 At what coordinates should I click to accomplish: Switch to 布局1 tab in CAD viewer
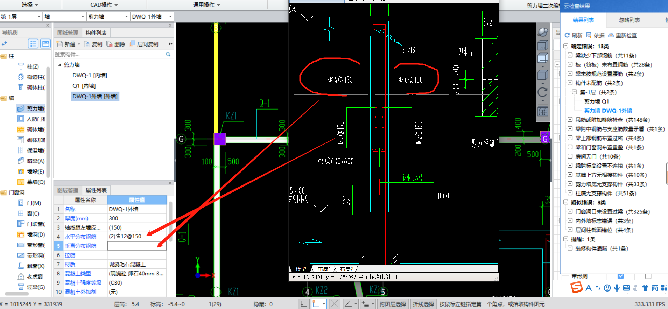[324, 269]
